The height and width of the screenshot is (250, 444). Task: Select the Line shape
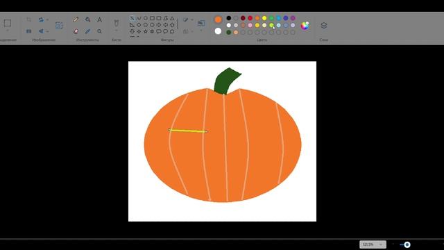(132, 19)
